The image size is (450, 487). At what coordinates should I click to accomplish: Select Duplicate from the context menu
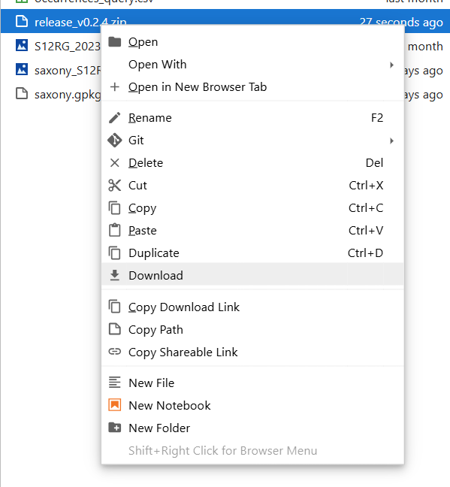point(252,253)
